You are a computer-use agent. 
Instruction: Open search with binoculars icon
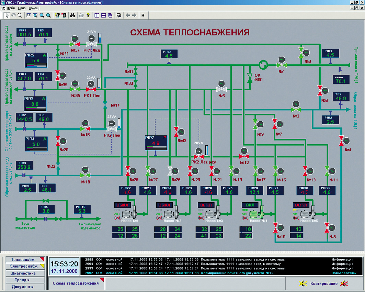pos(73,15)
